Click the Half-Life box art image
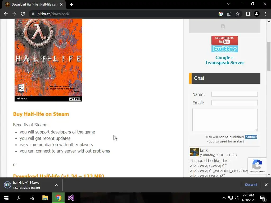This screenshot has width=271, height=203. (x=48, y=60)
